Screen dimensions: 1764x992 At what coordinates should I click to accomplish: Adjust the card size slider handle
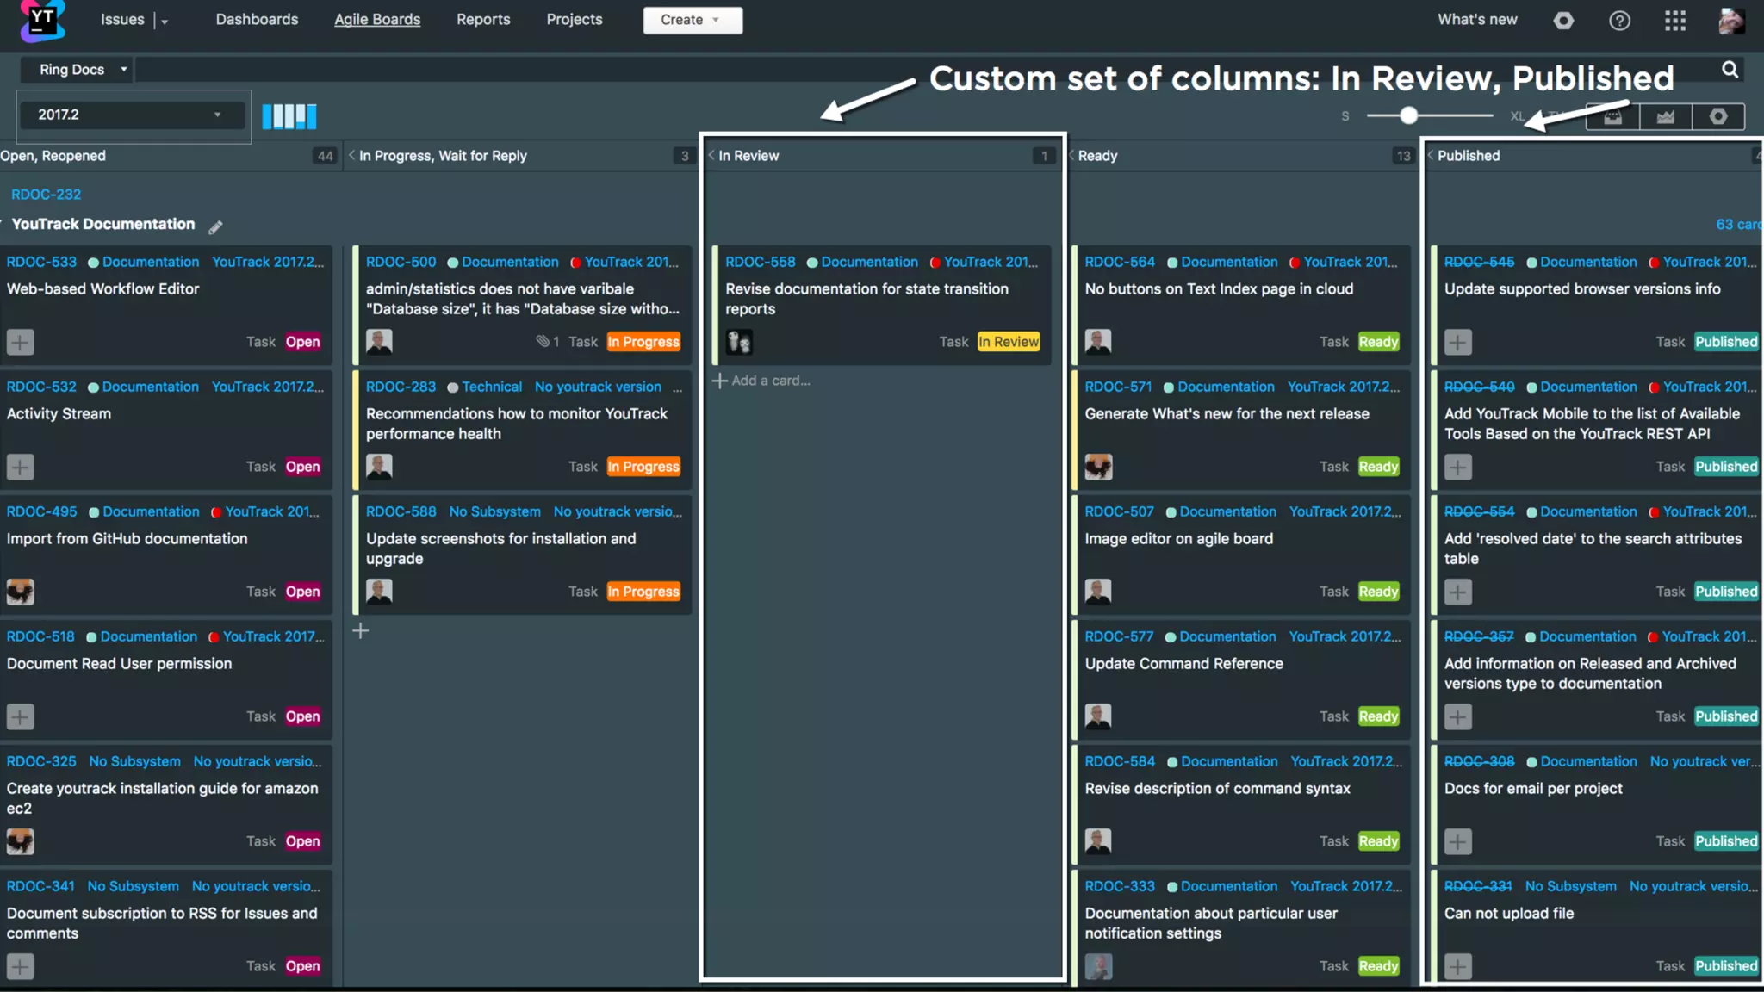click(x=1408, y=115)
